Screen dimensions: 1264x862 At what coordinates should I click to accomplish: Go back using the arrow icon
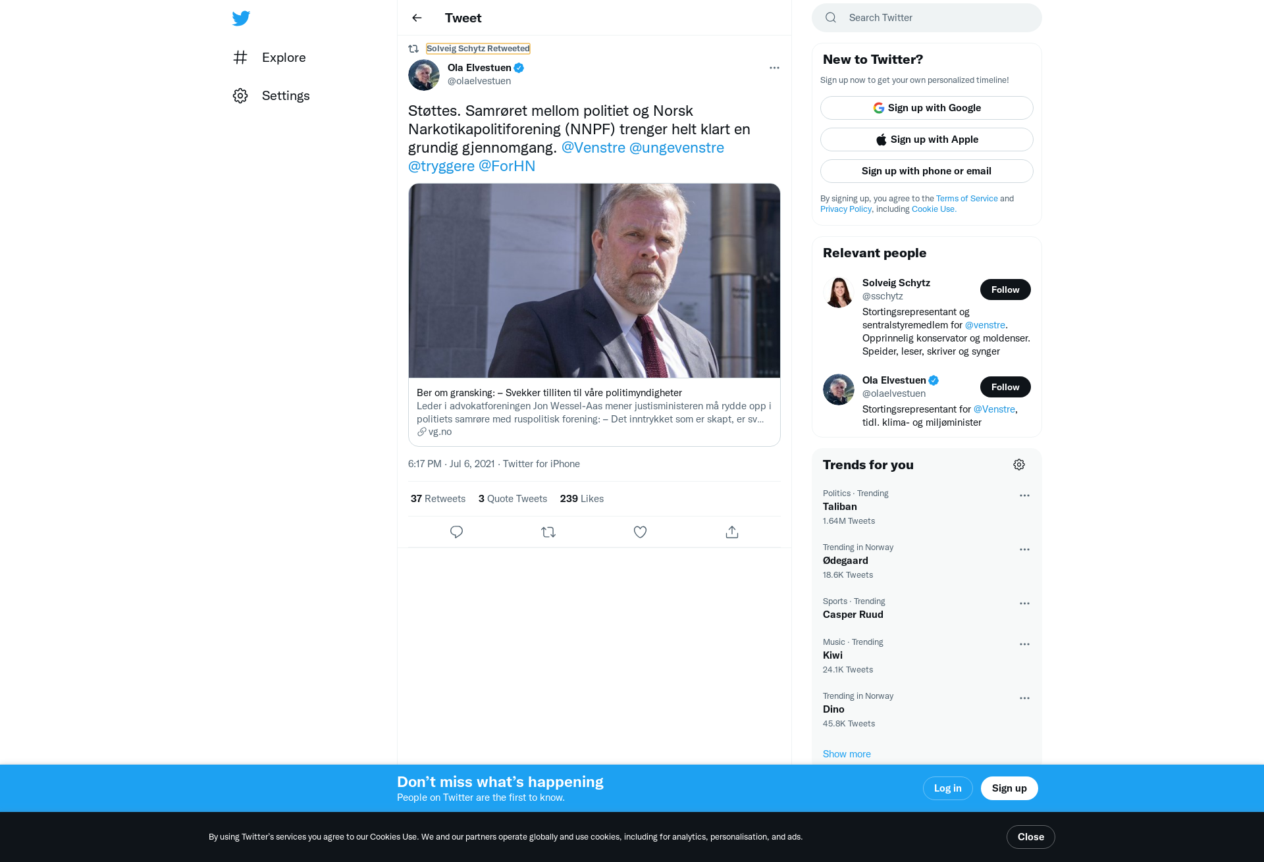tap(417, 18)
